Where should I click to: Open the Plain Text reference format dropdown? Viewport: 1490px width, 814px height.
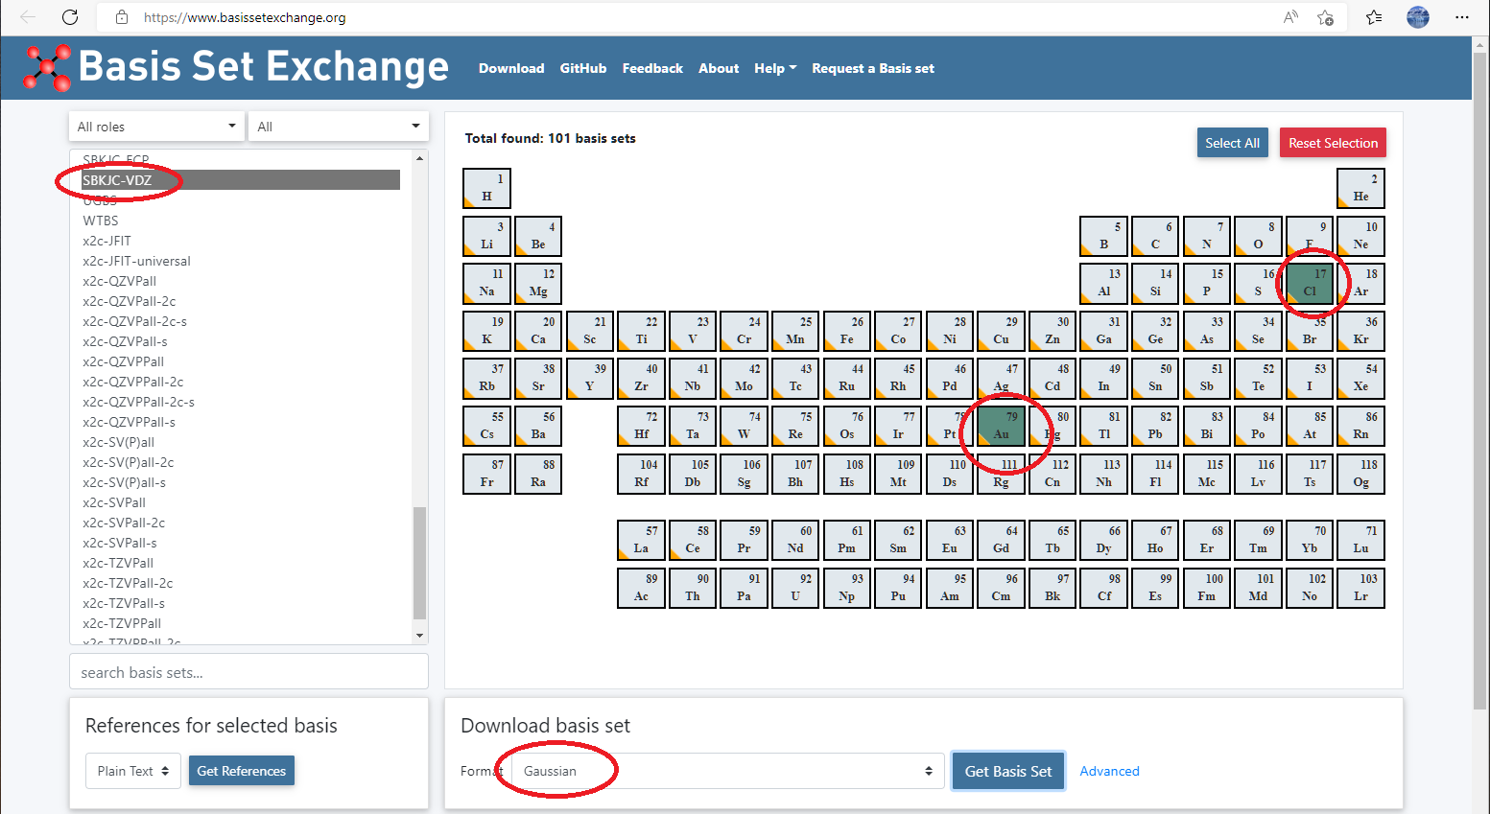coord(133,771)
